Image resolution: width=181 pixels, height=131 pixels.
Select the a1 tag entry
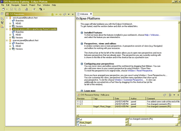pos(80,120)
